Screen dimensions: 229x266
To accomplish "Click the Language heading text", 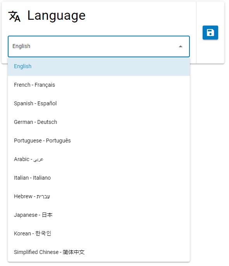I will coord(56,16).
